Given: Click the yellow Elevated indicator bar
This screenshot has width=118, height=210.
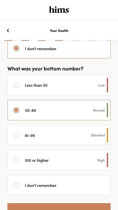Looking at the screenshot, I should click(107, 135).
